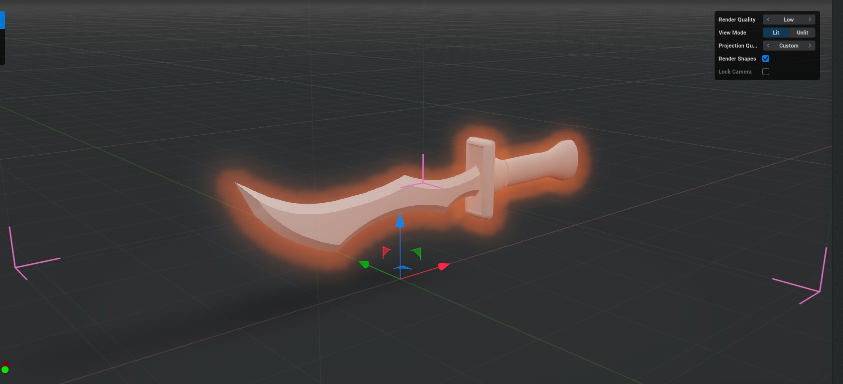Image resolution: width=843 pixels, height=384 pixels.
Task: Click the green status dot in the viewport corner
Action: [x=5, y=370]
